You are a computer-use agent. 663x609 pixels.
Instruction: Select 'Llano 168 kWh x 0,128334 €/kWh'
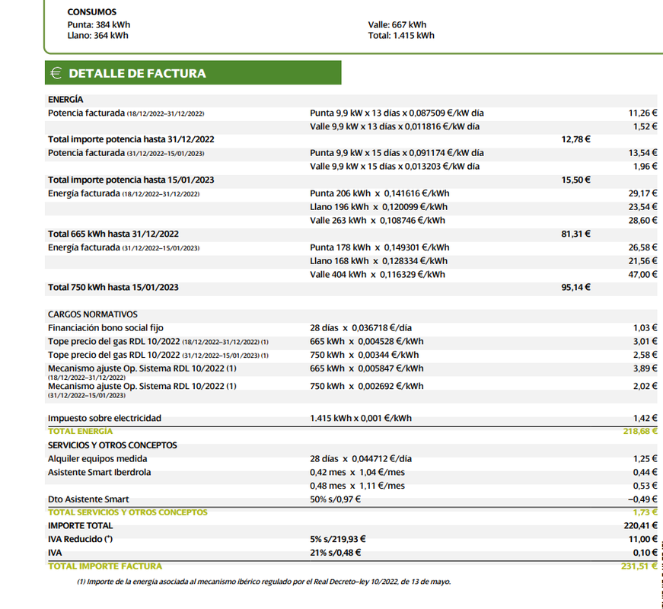379,261
